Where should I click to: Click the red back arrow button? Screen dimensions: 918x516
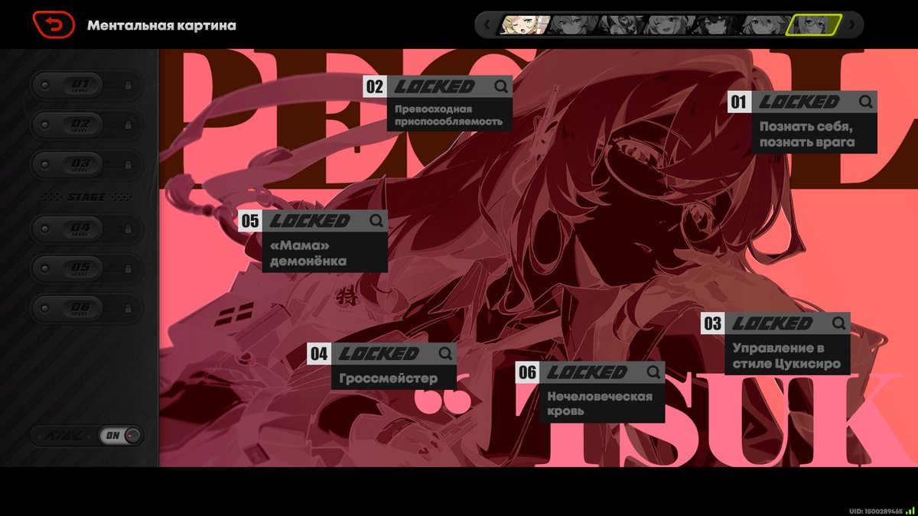tap(54, 25)
